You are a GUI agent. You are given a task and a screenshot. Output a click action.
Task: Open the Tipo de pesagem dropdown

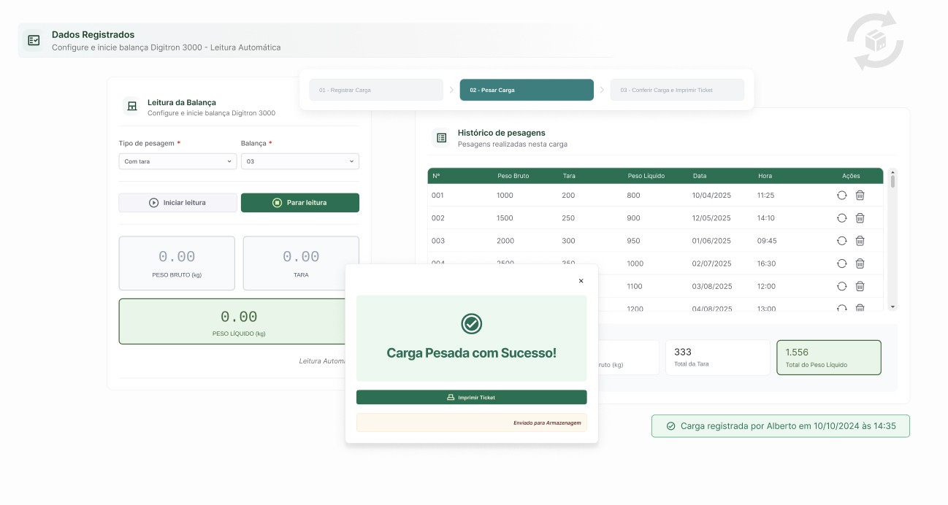coord(177,161)
